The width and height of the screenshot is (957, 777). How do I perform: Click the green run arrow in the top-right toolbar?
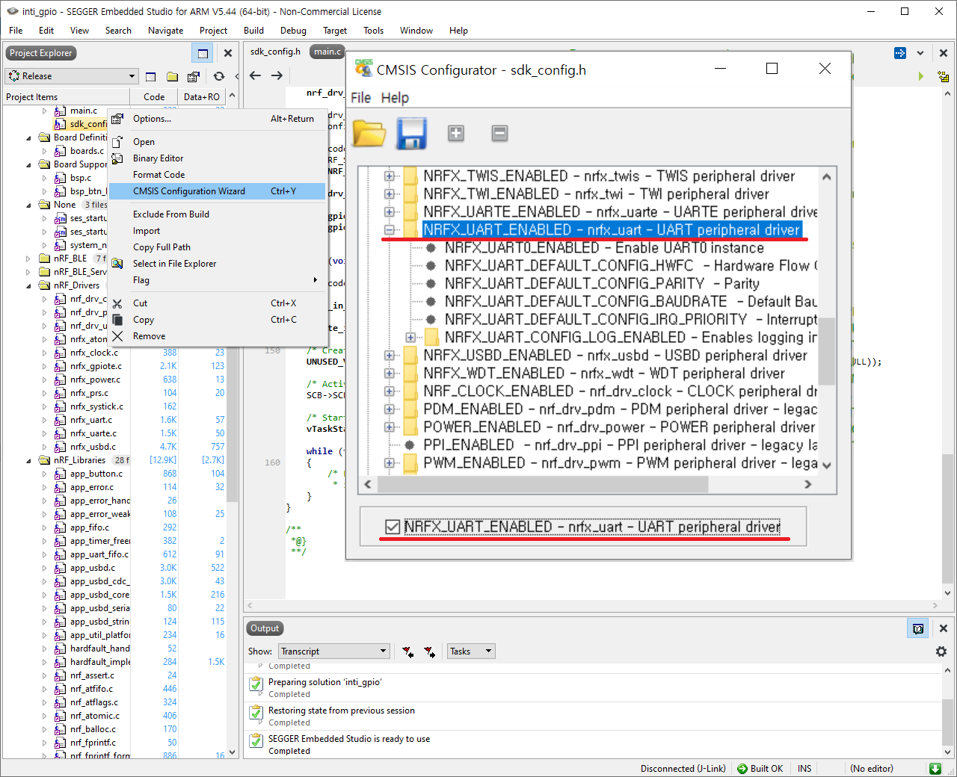(x=921, y=75)
